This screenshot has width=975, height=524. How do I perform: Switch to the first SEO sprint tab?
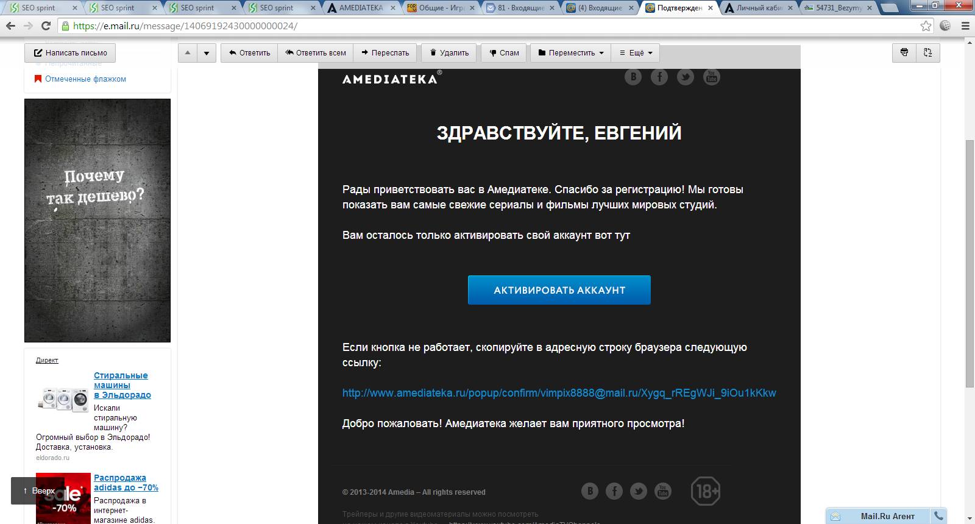click(44, 8)
